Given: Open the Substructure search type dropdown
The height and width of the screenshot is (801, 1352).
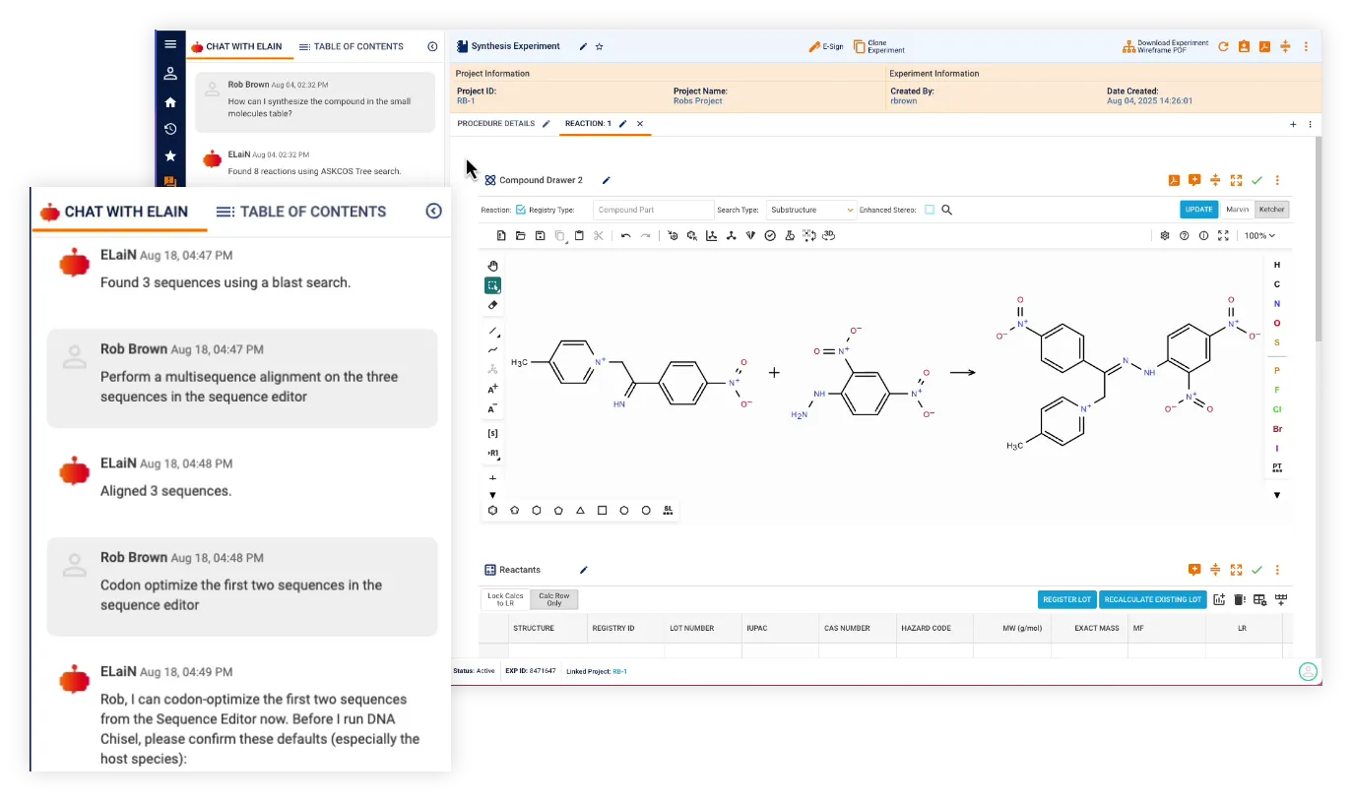Looking at the screenshot, I should coord(810,210).
